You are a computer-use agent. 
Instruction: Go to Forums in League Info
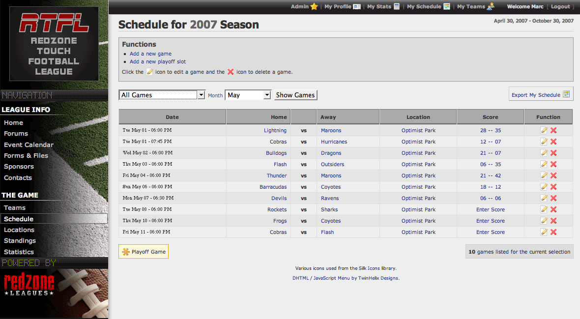point(16,134)
